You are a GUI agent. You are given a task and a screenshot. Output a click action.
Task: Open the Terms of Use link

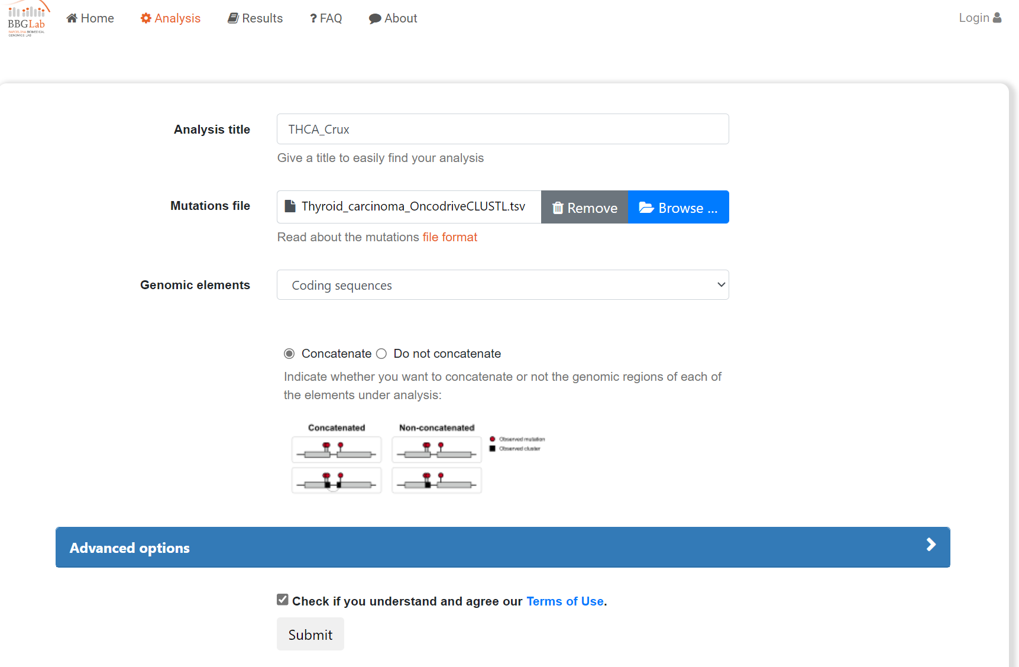(565, 601)
